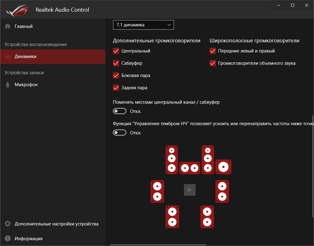Click the front right speaker icon
The width and height of the screenshot is (314, 246).
pos(208,160)
